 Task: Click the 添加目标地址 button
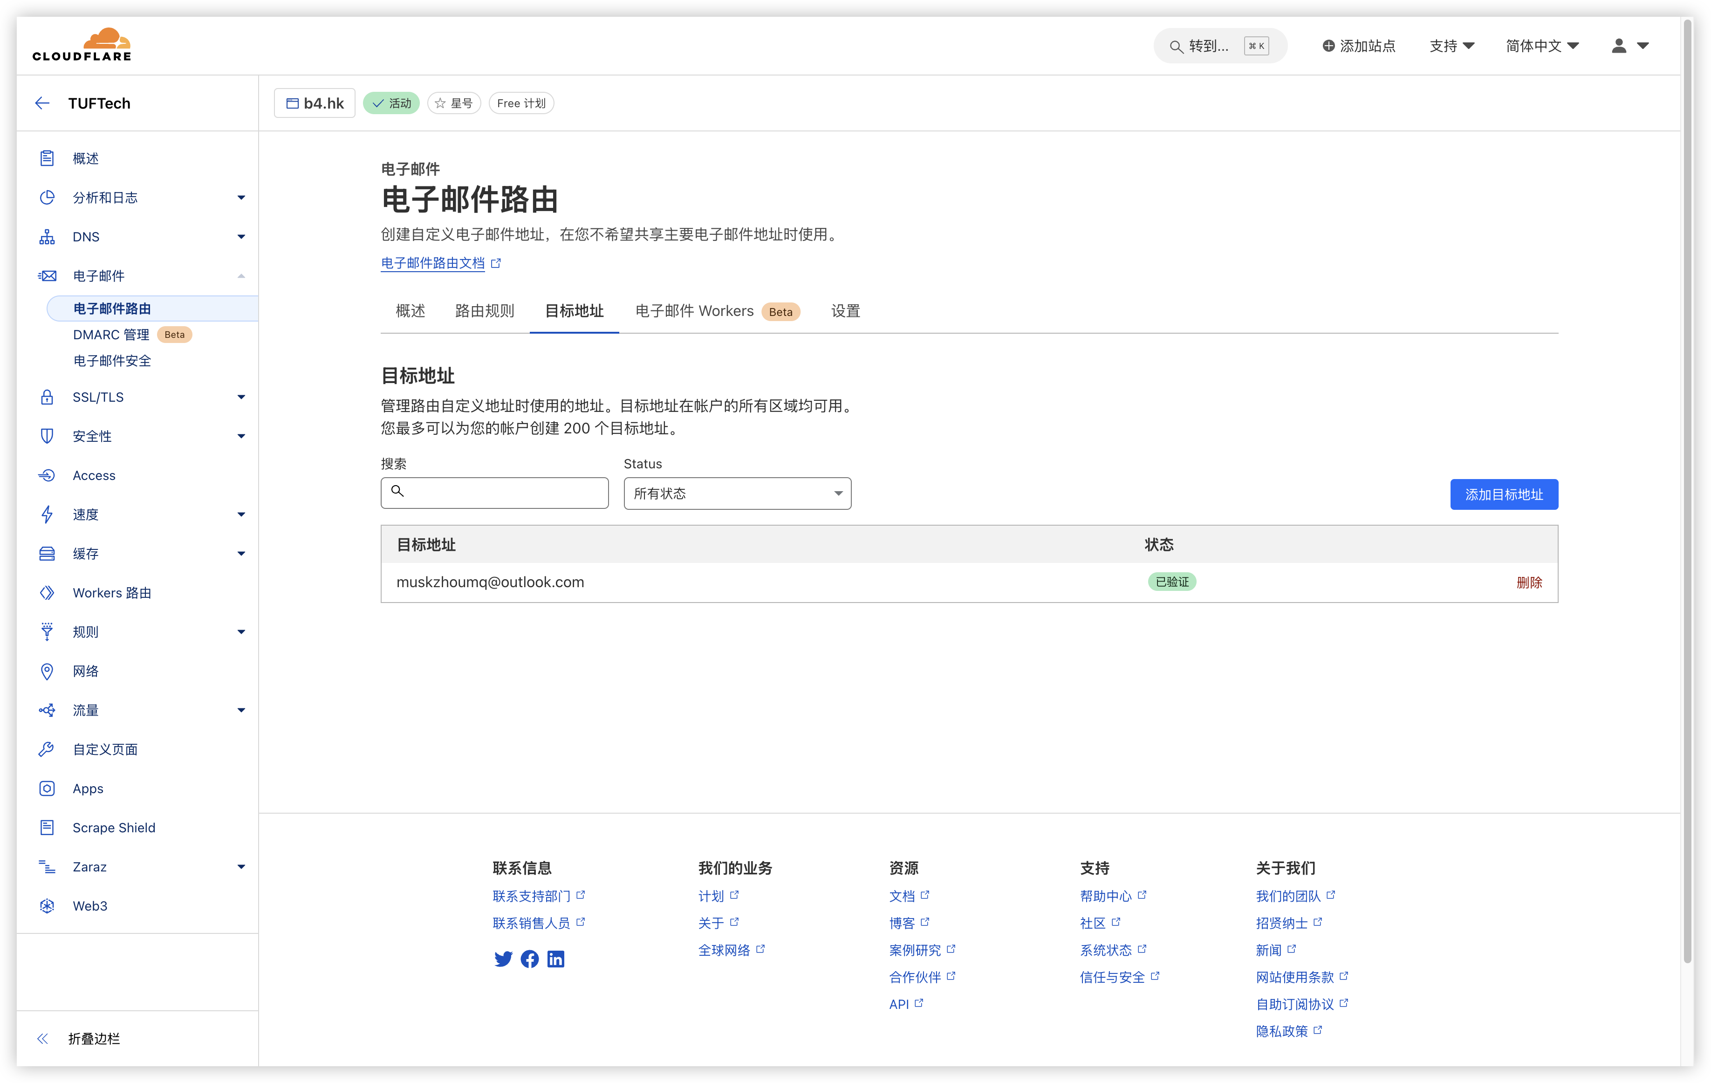pyautogui.click(x=1504, y=494)
